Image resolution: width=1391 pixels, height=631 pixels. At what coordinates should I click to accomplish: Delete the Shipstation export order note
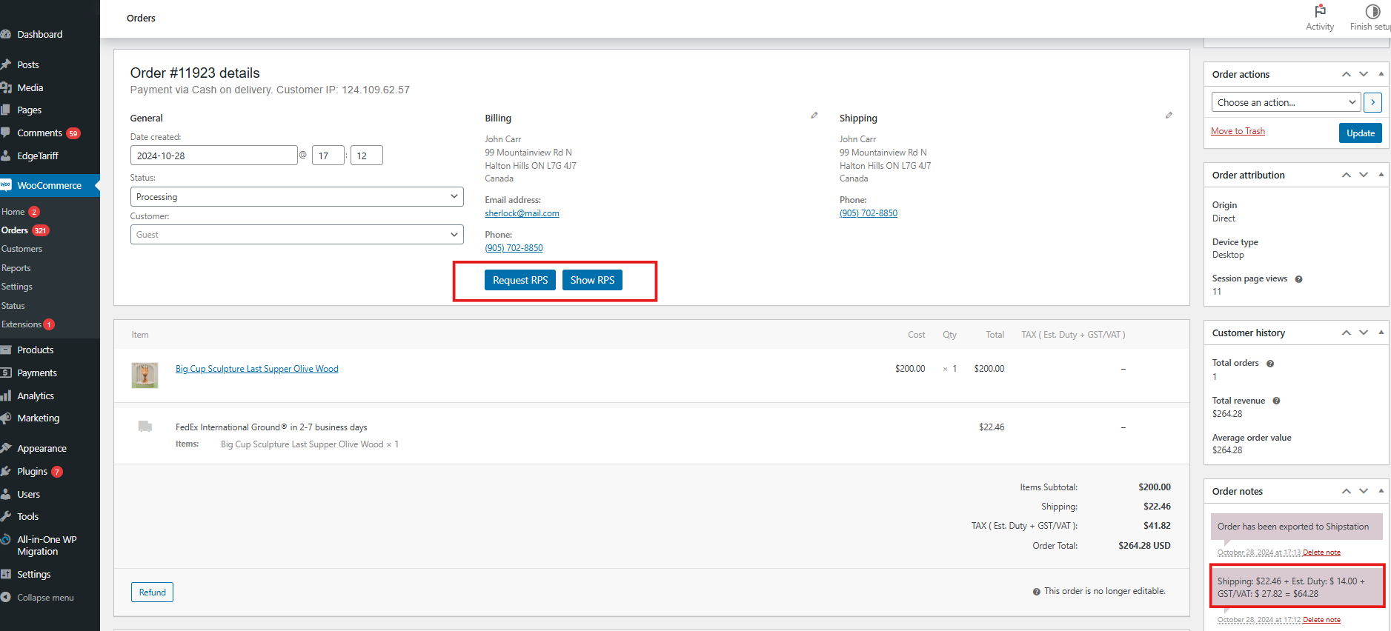coord(1321,552)
